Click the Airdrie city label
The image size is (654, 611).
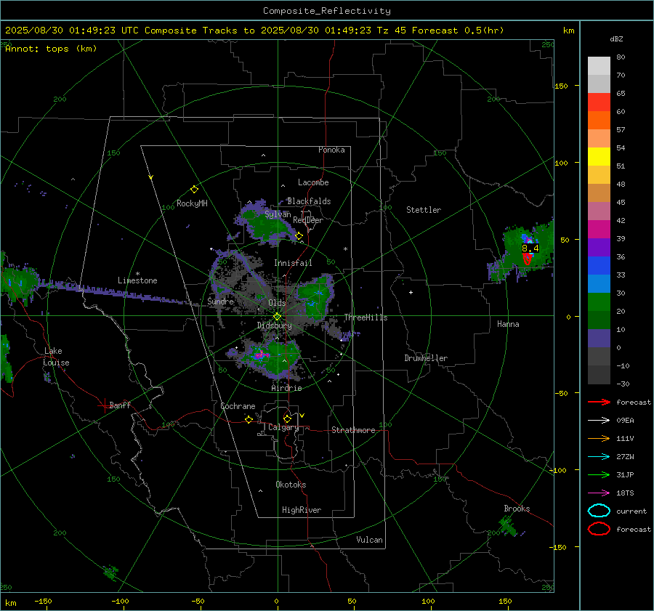click(x=286, y=388)
